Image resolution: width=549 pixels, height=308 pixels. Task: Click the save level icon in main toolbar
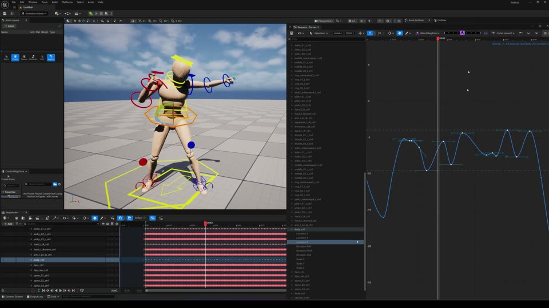pos(5,13)
